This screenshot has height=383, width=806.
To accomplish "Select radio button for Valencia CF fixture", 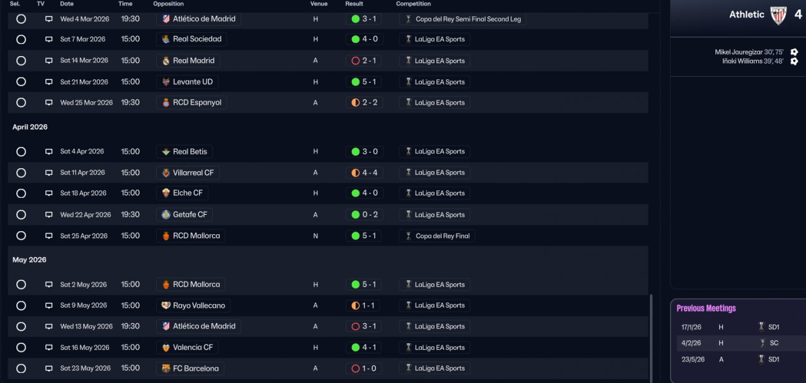I will [21, 348].
